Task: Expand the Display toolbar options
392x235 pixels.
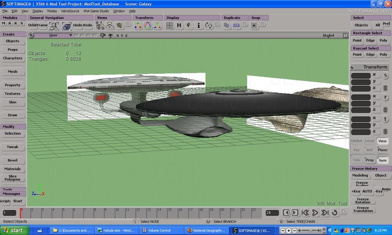Action: (217, 24)
